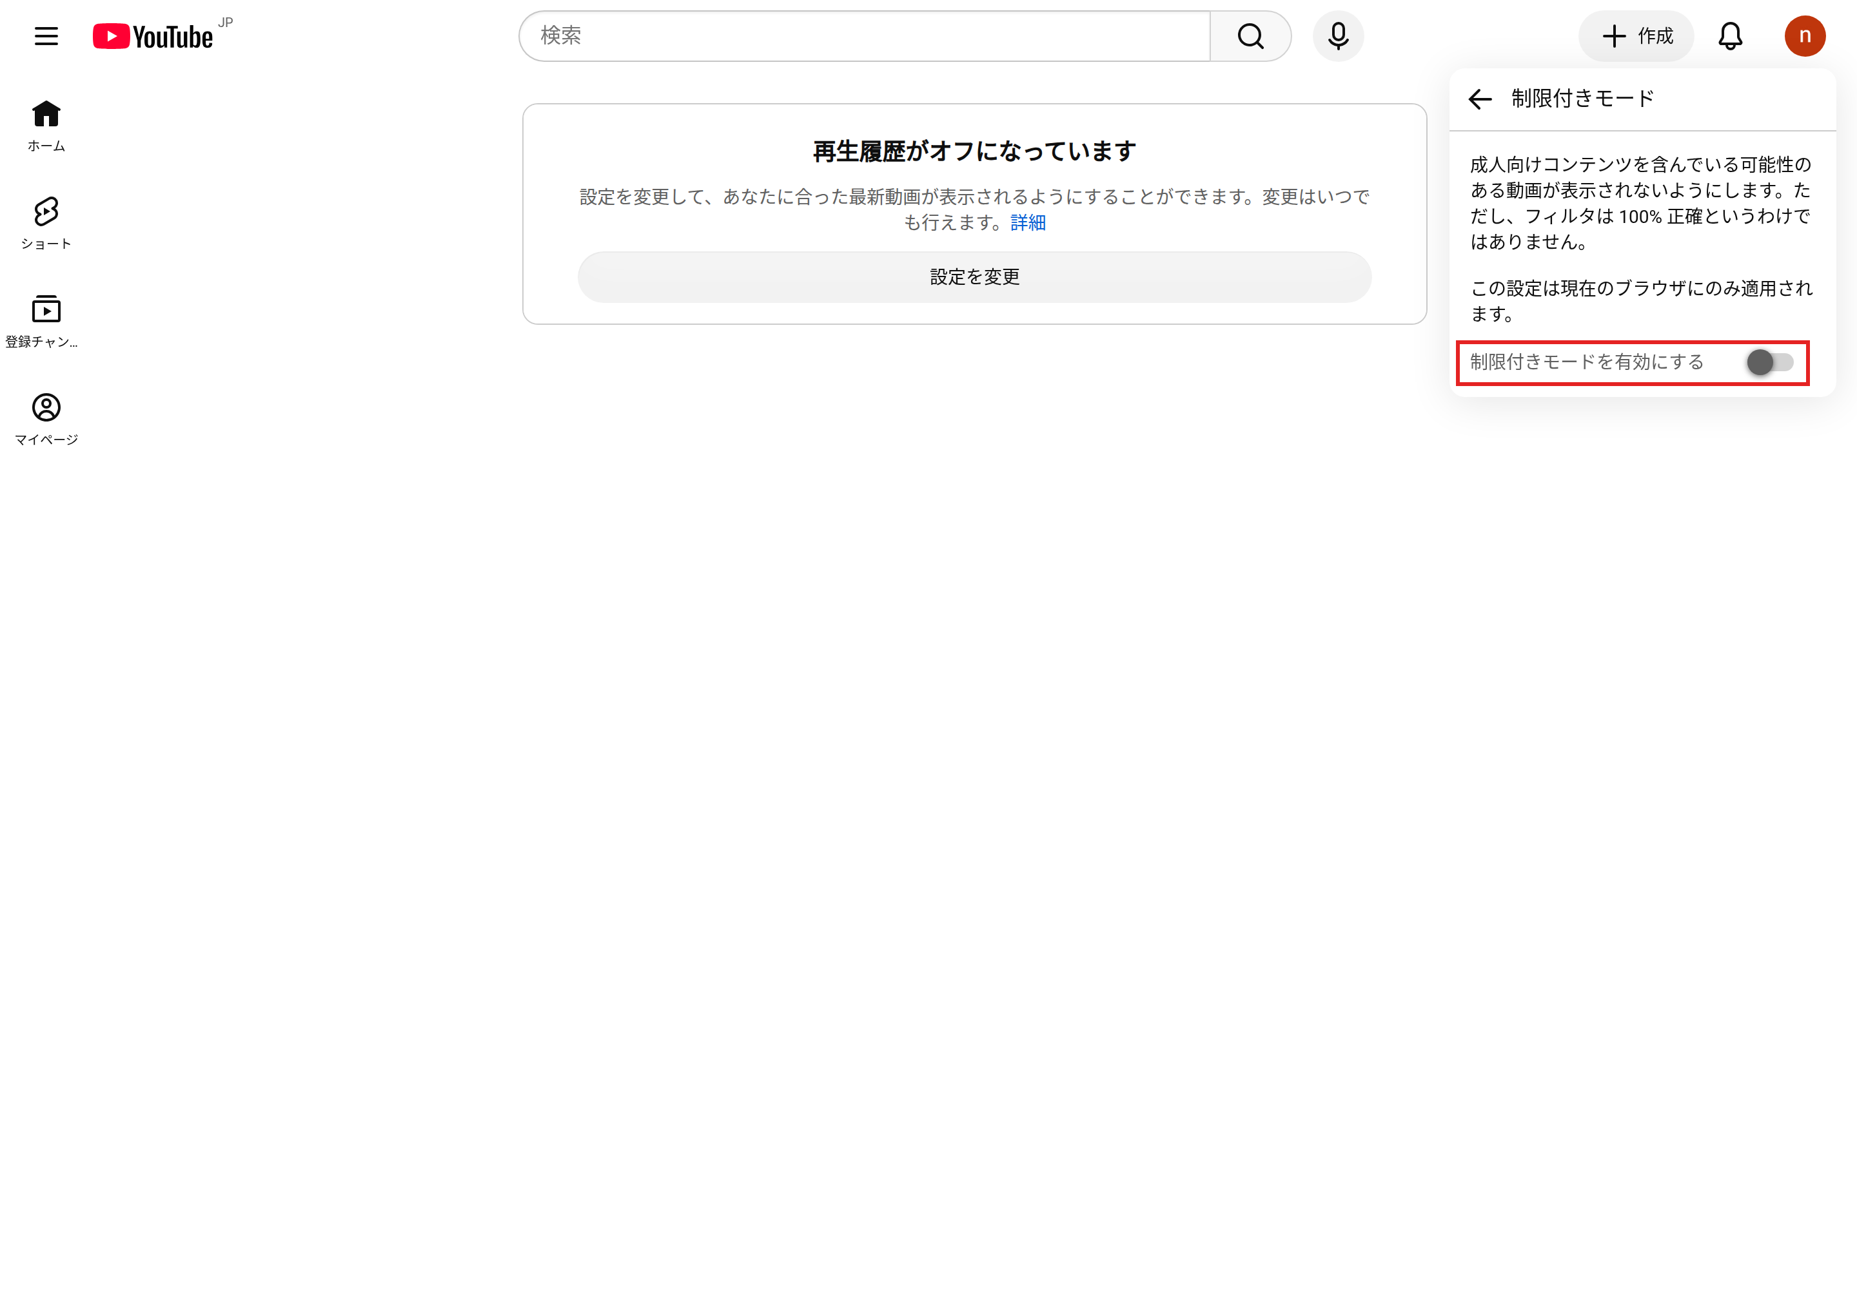Click the 制限付きモード panel title
The width and height of the screenshot is (1857, 1289).
(1582, 99)
